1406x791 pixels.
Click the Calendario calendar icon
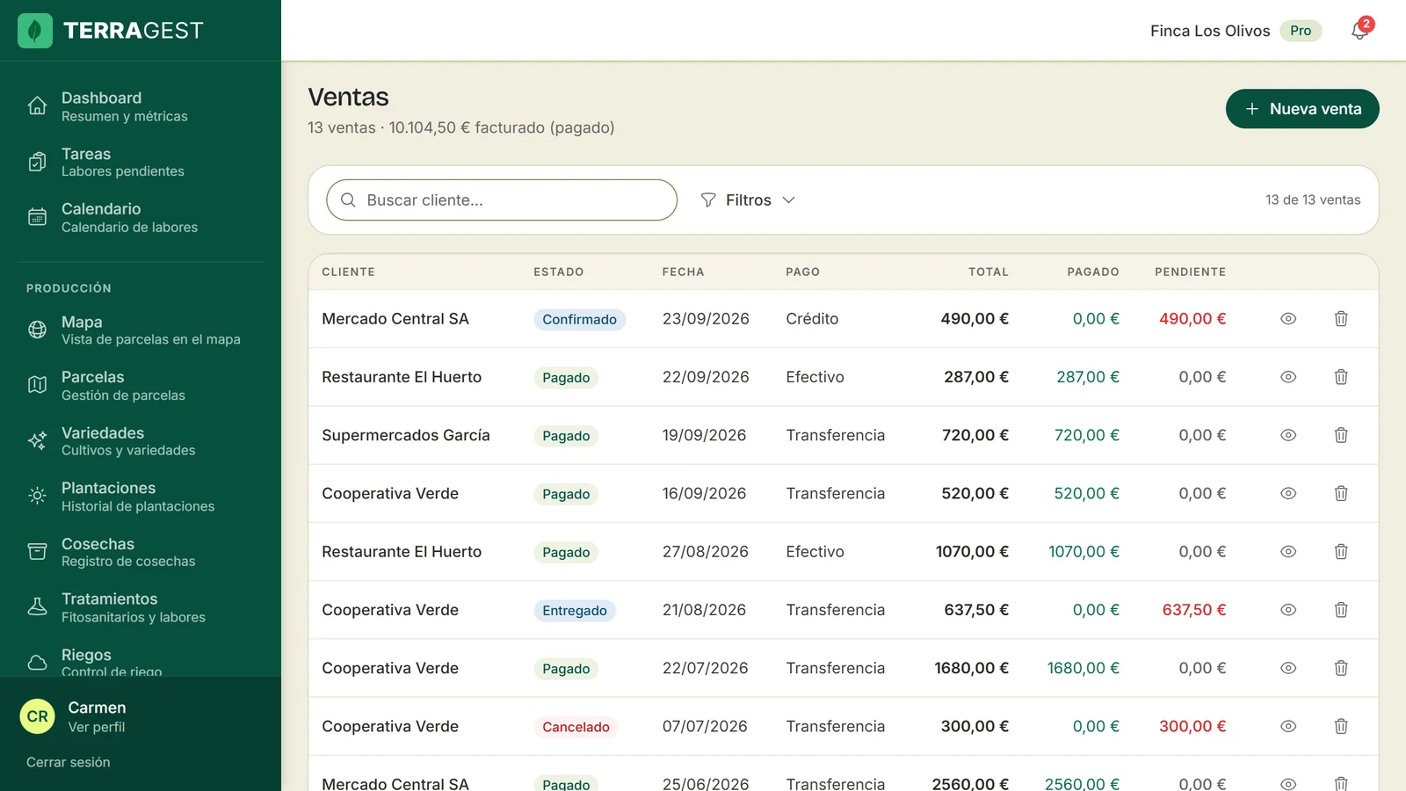pos(37,217)
